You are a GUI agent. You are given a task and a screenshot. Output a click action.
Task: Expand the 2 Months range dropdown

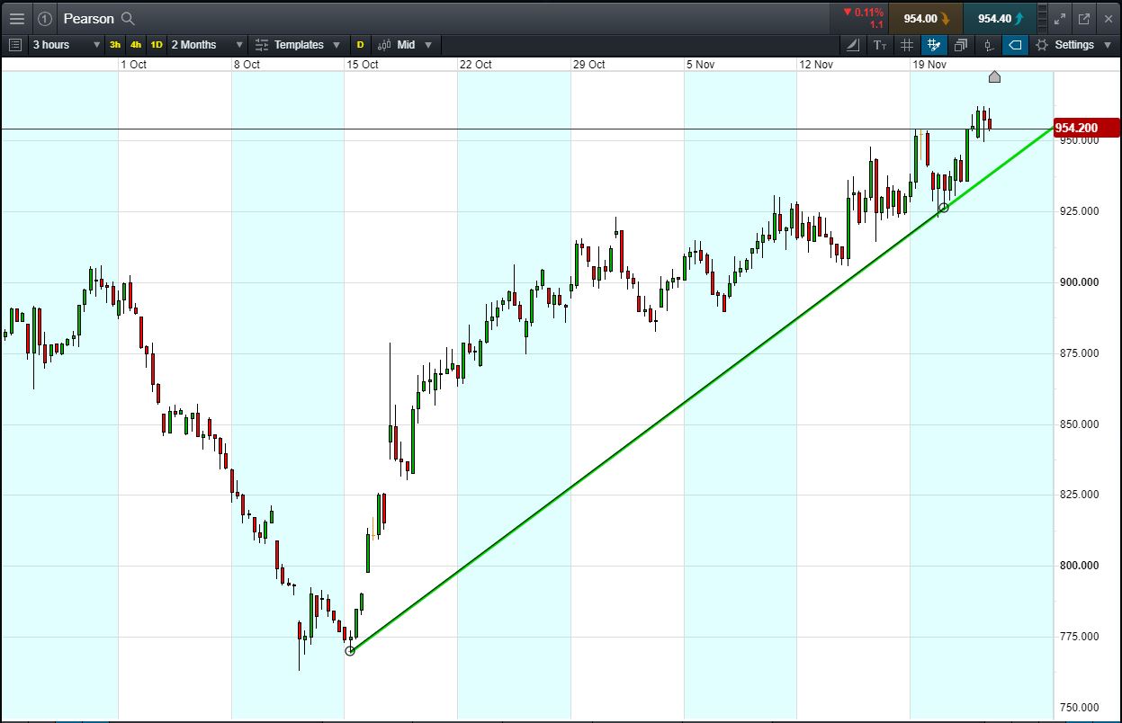coord(207,44)
